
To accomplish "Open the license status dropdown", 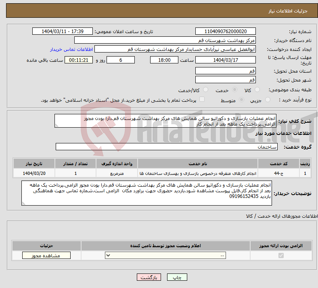I will click(165, 255).
